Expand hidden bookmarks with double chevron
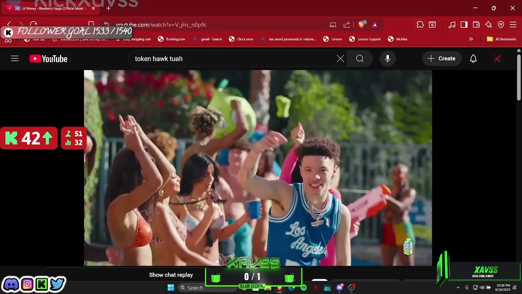 click(471, 39)
